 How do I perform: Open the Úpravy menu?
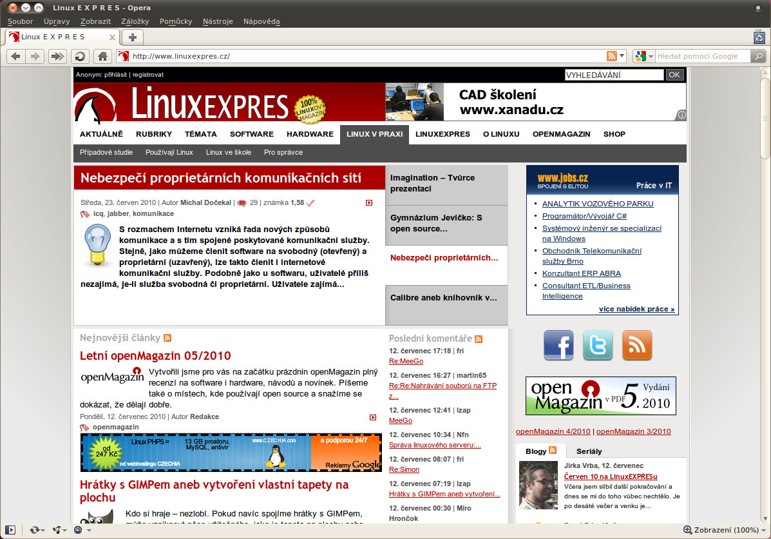[x=57, y=21]
